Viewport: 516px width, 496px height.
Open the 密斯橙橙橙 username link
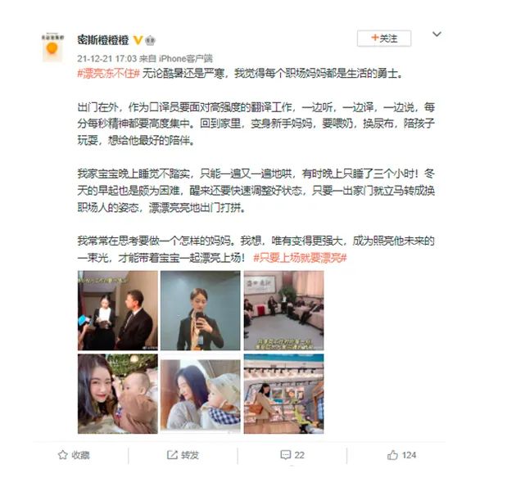coord(103,40)
